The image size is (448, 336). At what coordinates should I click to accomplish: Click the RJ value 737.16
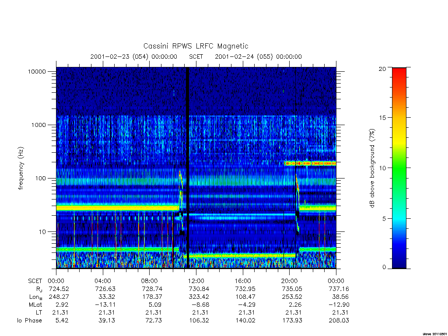click(x=339, y=289)
